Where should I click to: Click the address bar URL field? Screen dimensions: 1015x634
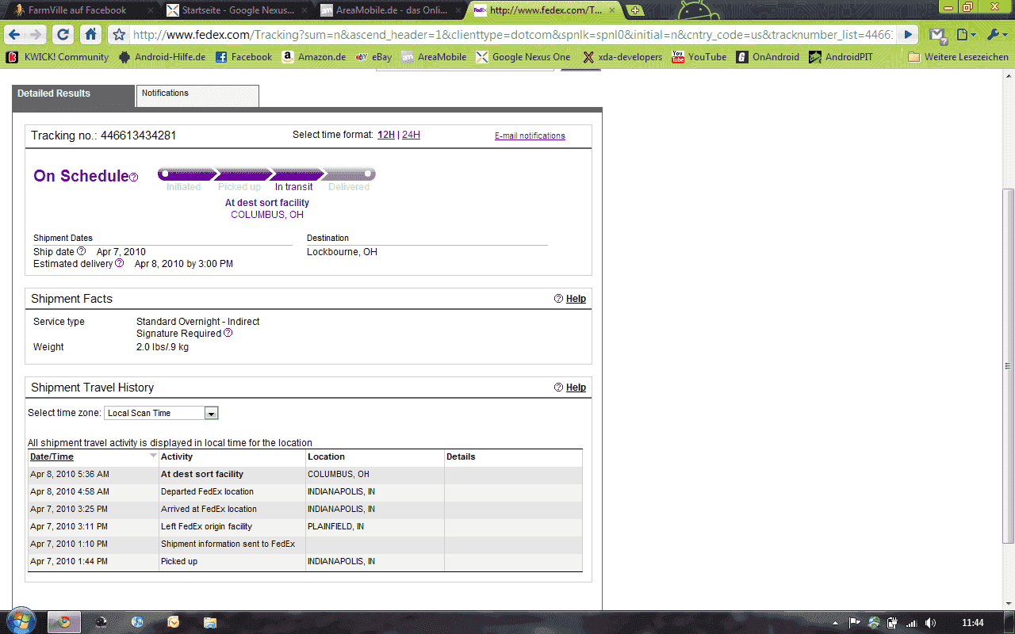point(513,35)
